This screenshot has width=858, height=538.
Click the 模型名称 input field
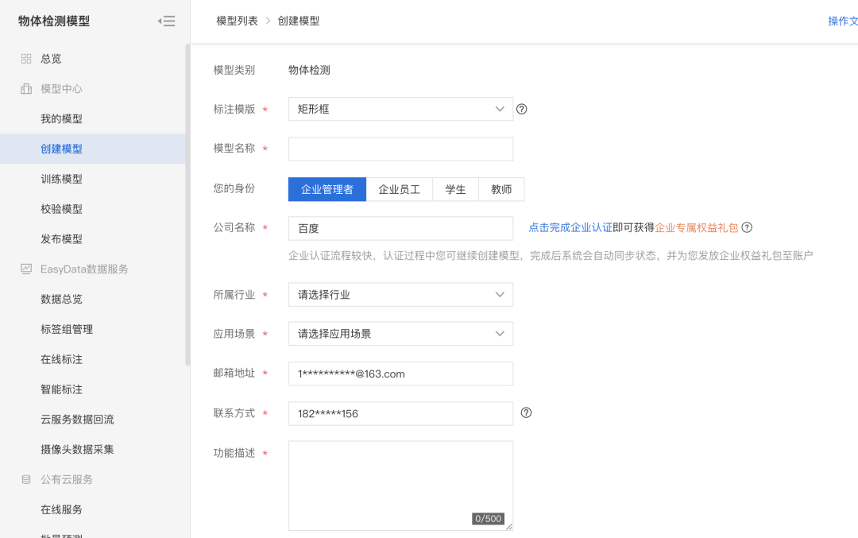coord(400,149)
